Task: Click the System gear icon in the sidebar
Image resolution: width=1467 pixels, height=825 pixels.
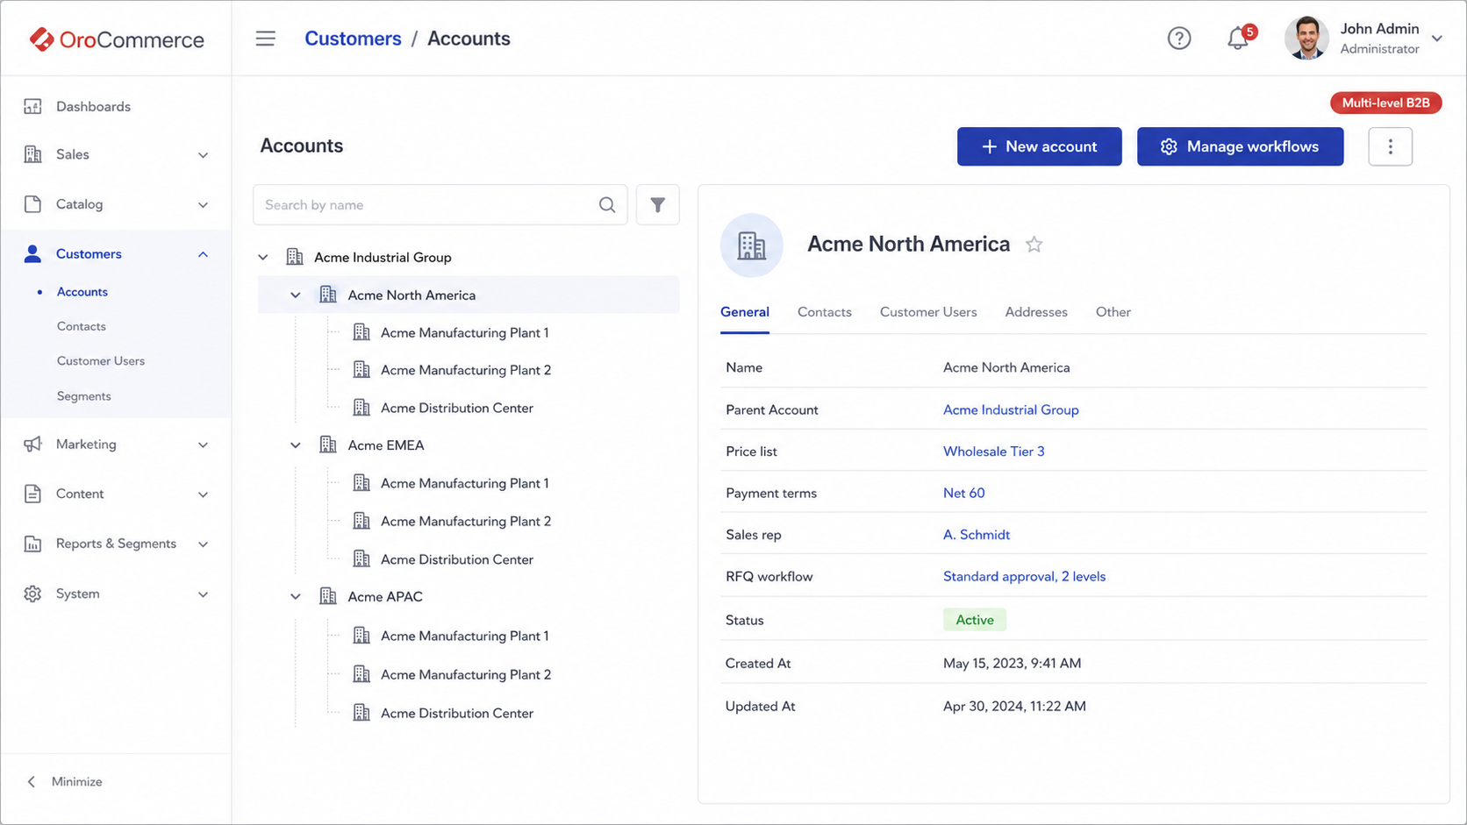Action: (x=32, y=594)
